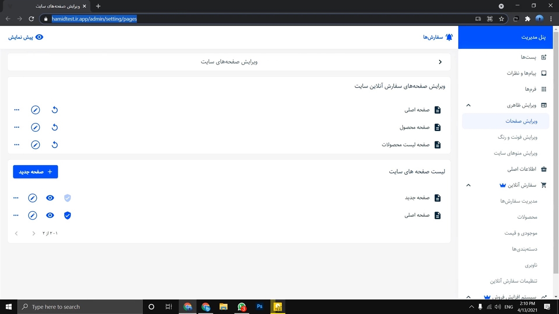This screenshot has width=559, height=314.
Task: Click the eye icon to view صفحه جدید
Action: click(x=50, y=198)
